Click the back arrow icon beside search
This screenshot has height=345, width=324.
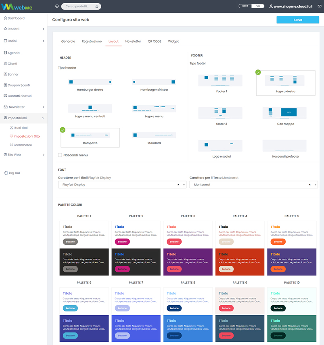[x=57, y=6]
